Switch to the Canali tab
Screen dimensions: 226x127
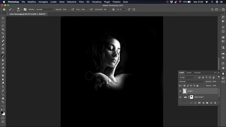189,73
